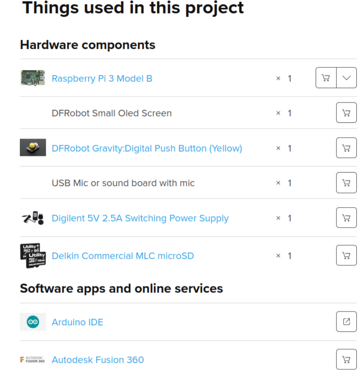
Task: Click cart icon for USB Mic row
Action: tap(346, 183)
